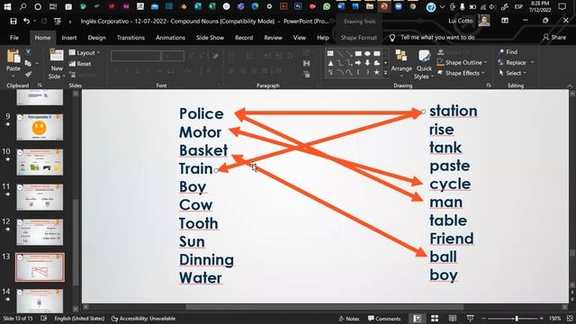The image size is (576, 324).
Task: Click Accessibility: Unavailable status text
Action: click(144, 319)
